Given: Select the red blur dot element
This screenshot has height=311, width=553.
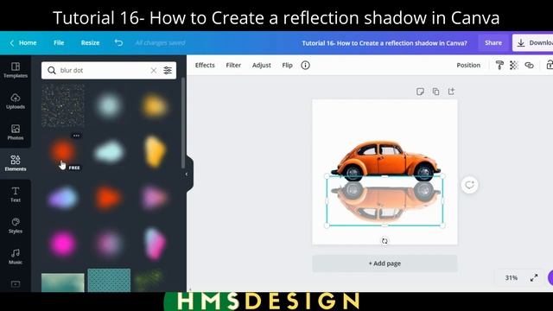Looking at the screenshot, I should pos(63,152).
